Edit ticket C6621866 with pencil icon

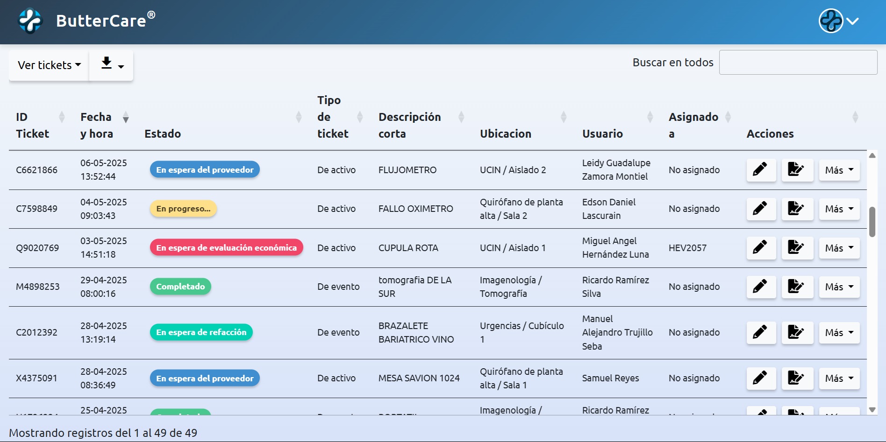coord(761,170)
